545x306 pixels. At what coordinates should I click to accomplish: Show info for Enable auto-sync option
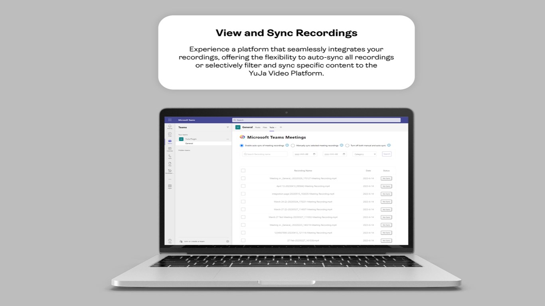(x=287, y=145)
